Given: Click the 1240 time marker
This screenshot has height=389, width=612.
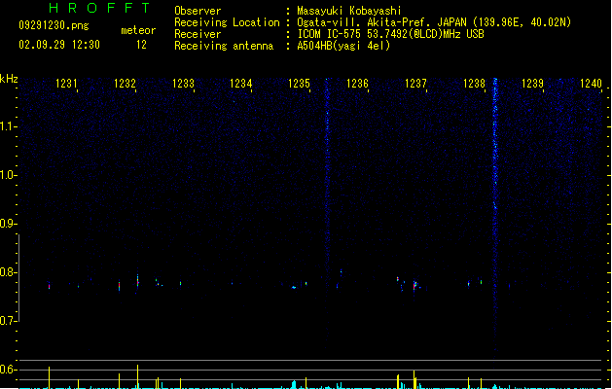Looking at the screenshot, I should coord(591,83).
